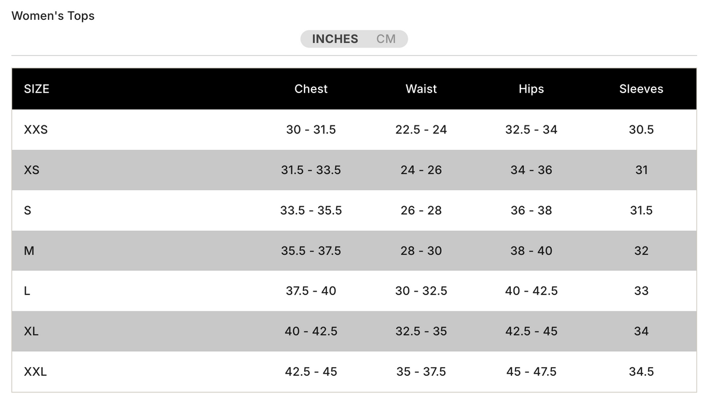The height and width of the screenshot is (404, 703).
Task: Select the L size row label
Action: tap(27, 291)
